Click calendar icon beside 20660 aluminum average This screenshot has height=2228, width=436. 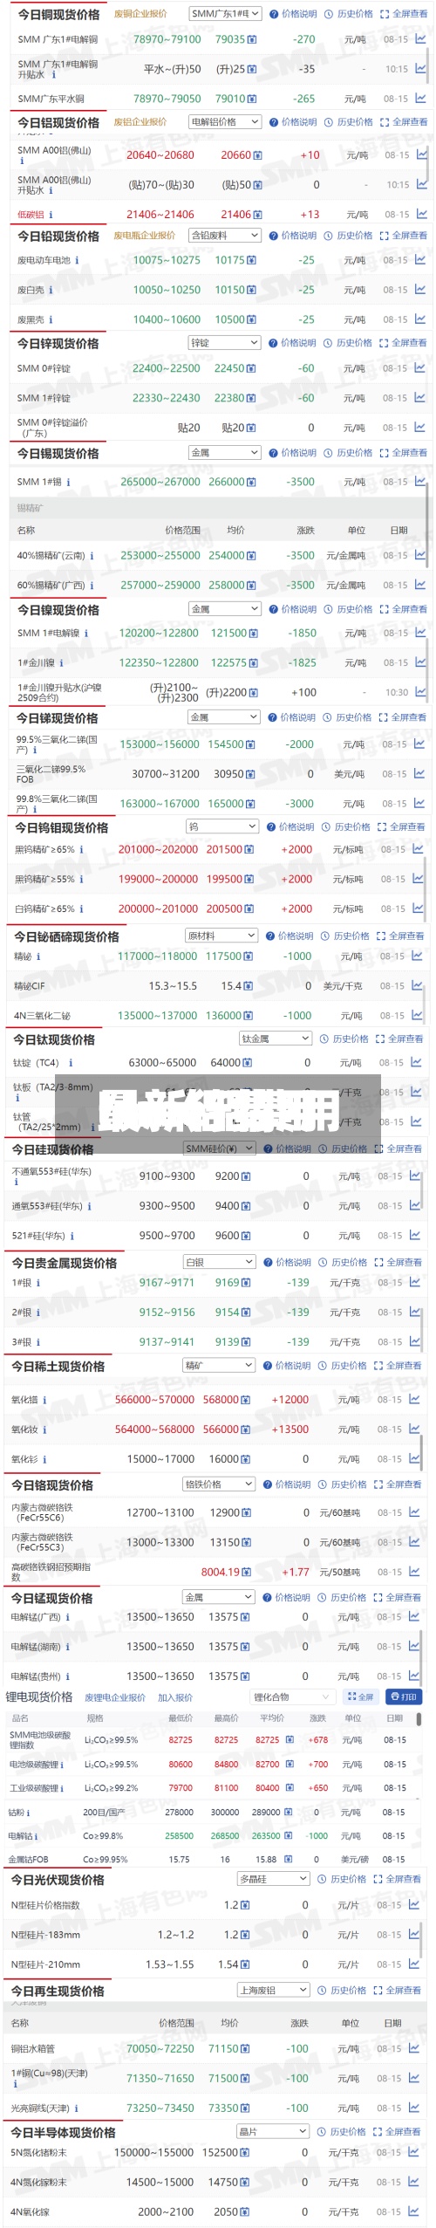[x=257, y=155]
